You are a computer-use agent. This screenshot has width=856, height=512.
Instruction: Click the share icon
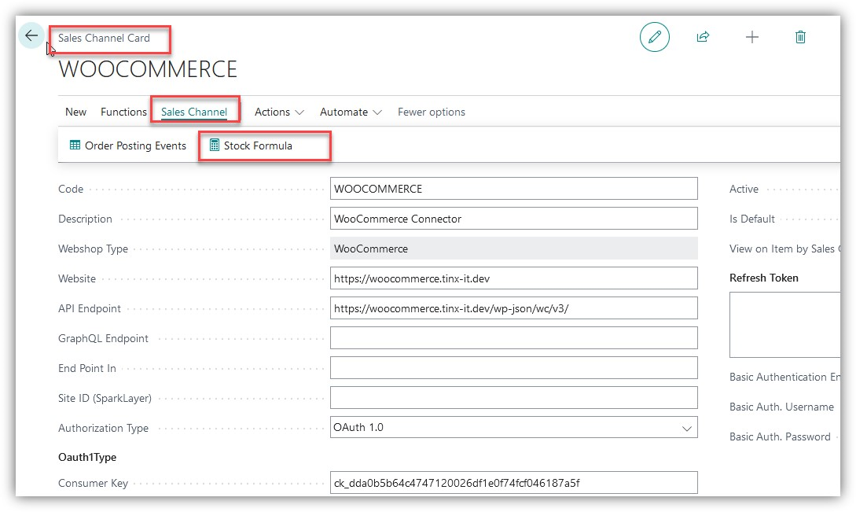tap(703, 37)
